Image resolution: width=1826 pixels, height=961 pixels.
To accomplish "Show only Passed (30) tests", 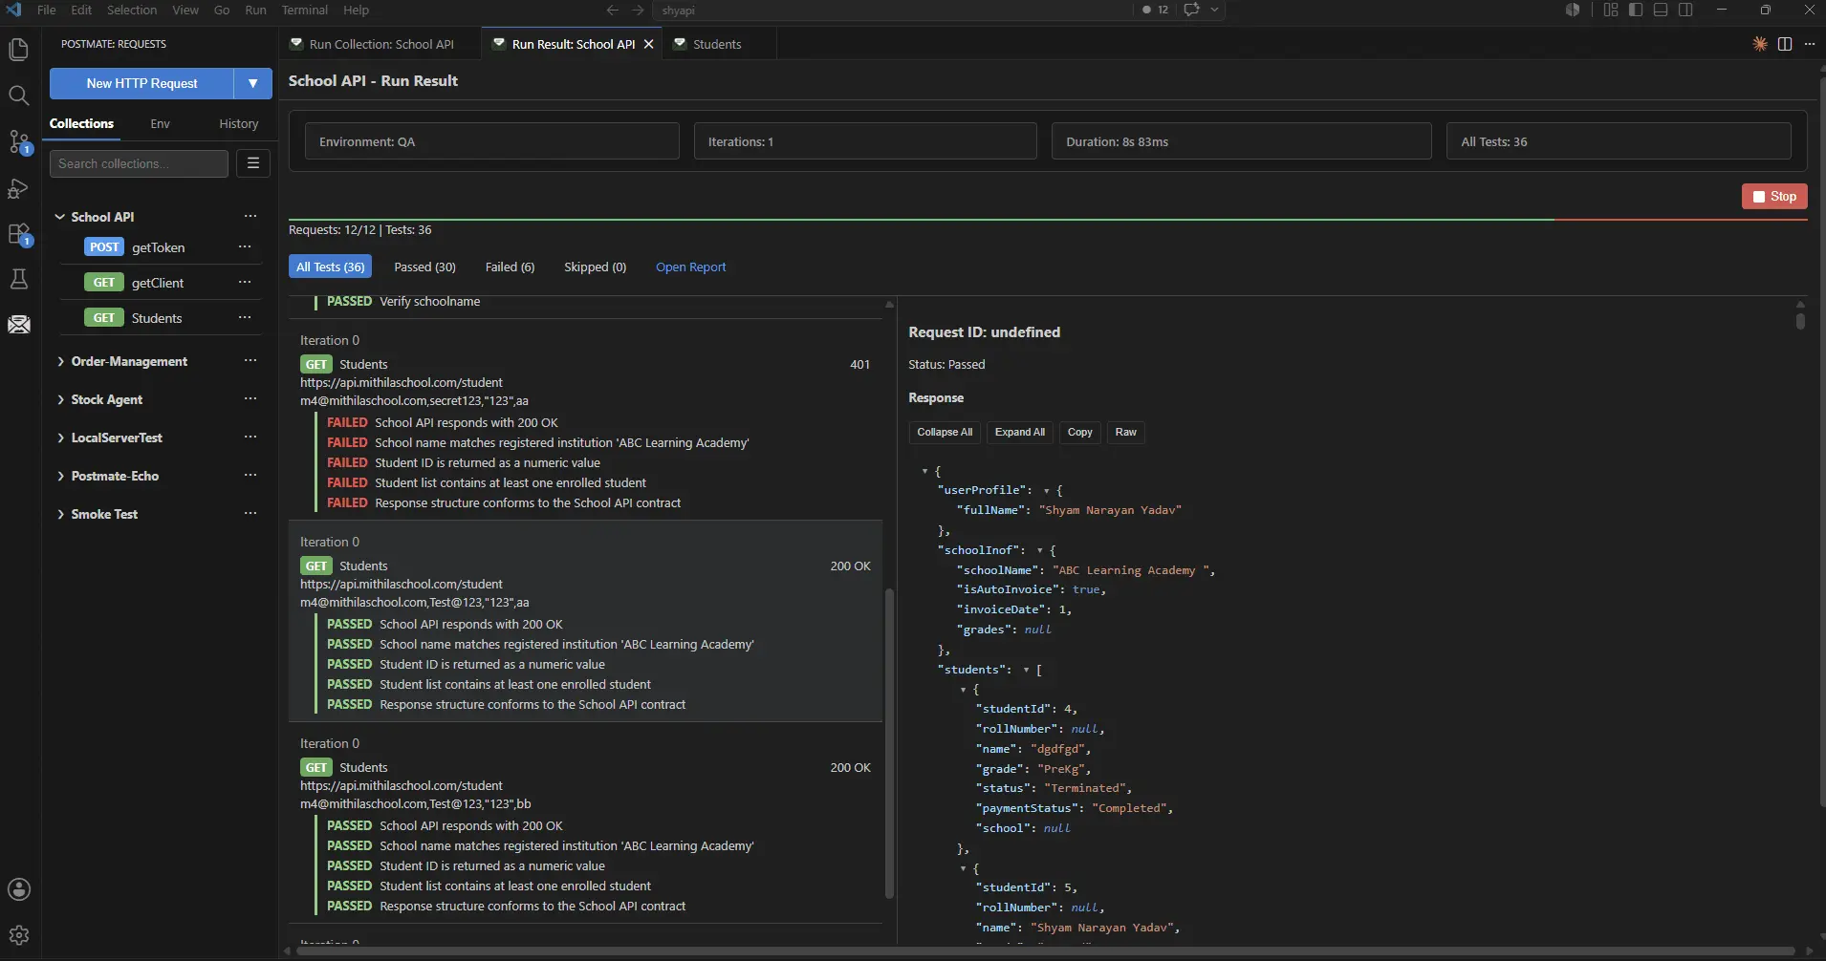I will pyautogui.click(x=424, y=267).
